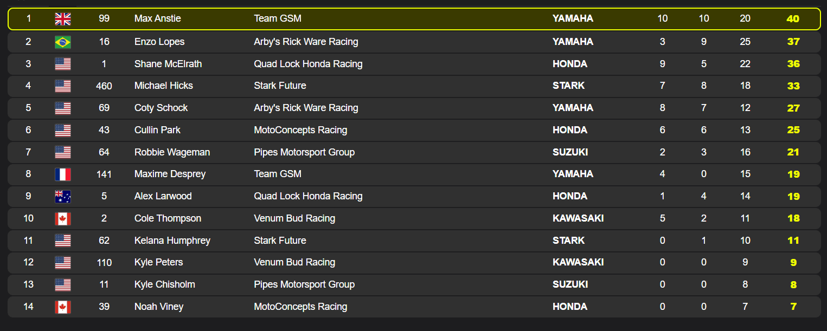Click the US flag beside Shane McElrath
This screenshot has height=331, width=827.
[63, 64]
